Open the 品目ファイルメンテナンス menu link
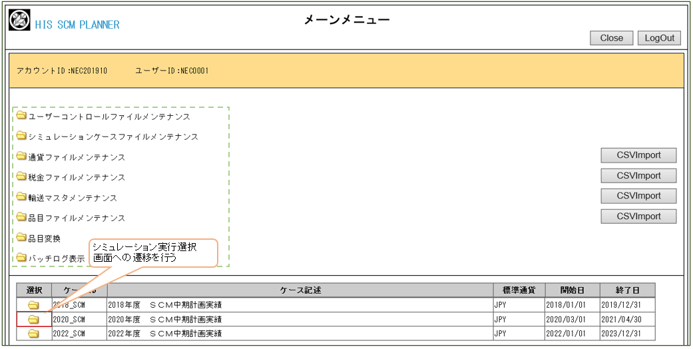The image size is (693, 349). [77, 218]
